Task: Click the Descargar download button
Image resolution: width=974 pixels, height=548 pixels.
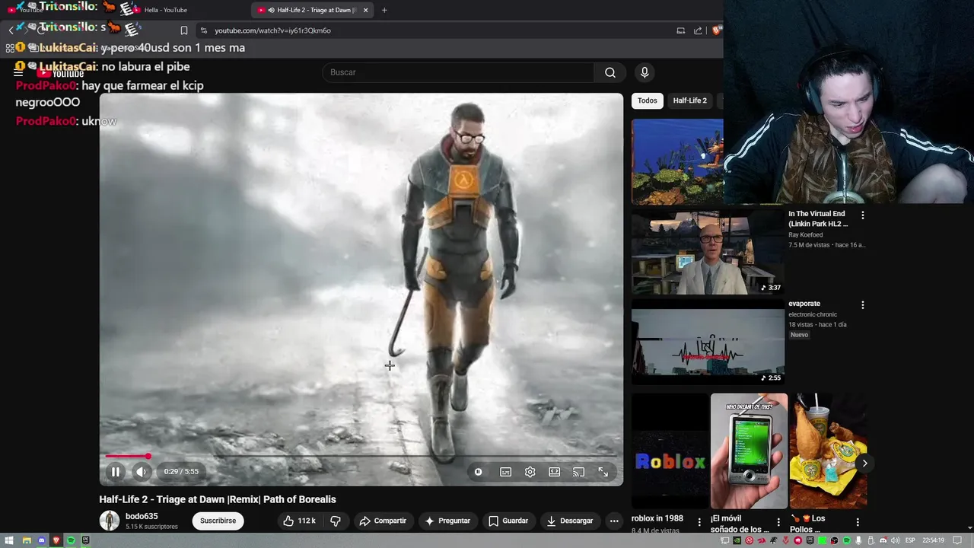Action: (569, 521)
